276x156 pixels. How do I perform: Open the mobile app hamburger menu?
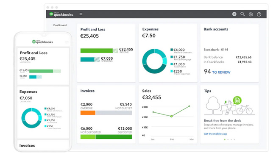[x=67, y=42]
